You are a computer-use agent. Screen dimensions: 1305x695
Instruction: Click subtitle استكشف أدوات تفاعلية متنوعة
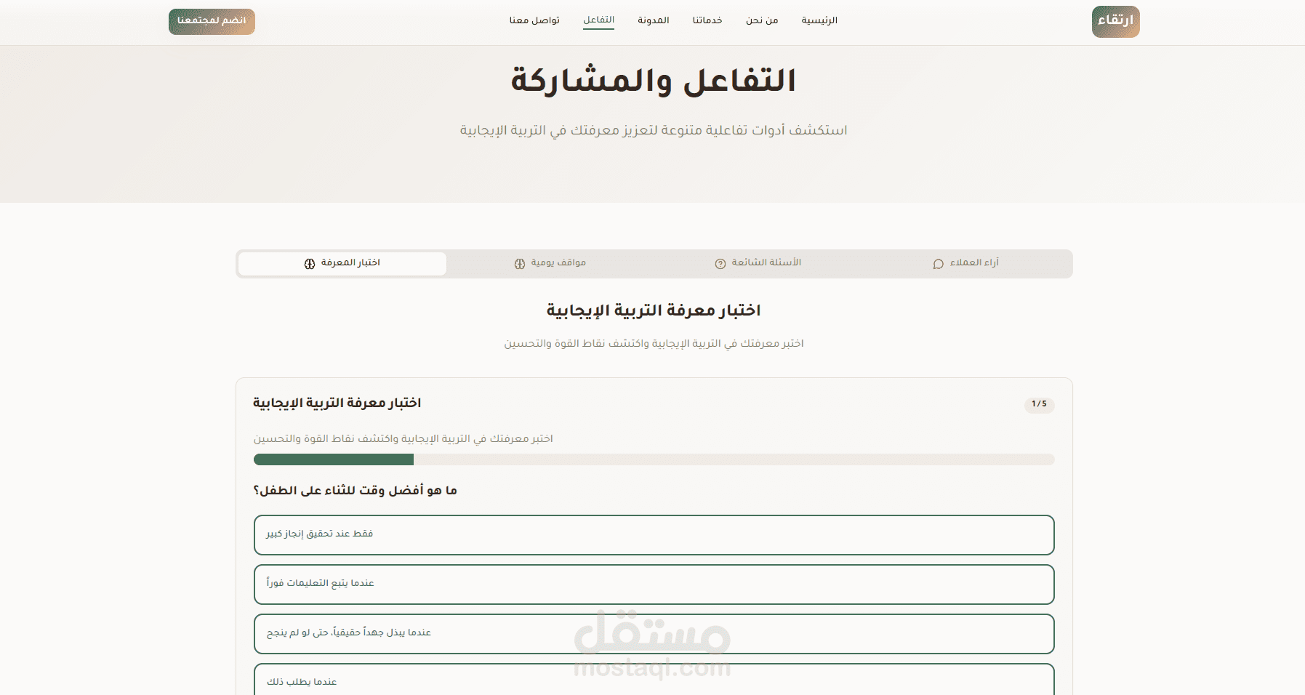click(x=654, y=130)
